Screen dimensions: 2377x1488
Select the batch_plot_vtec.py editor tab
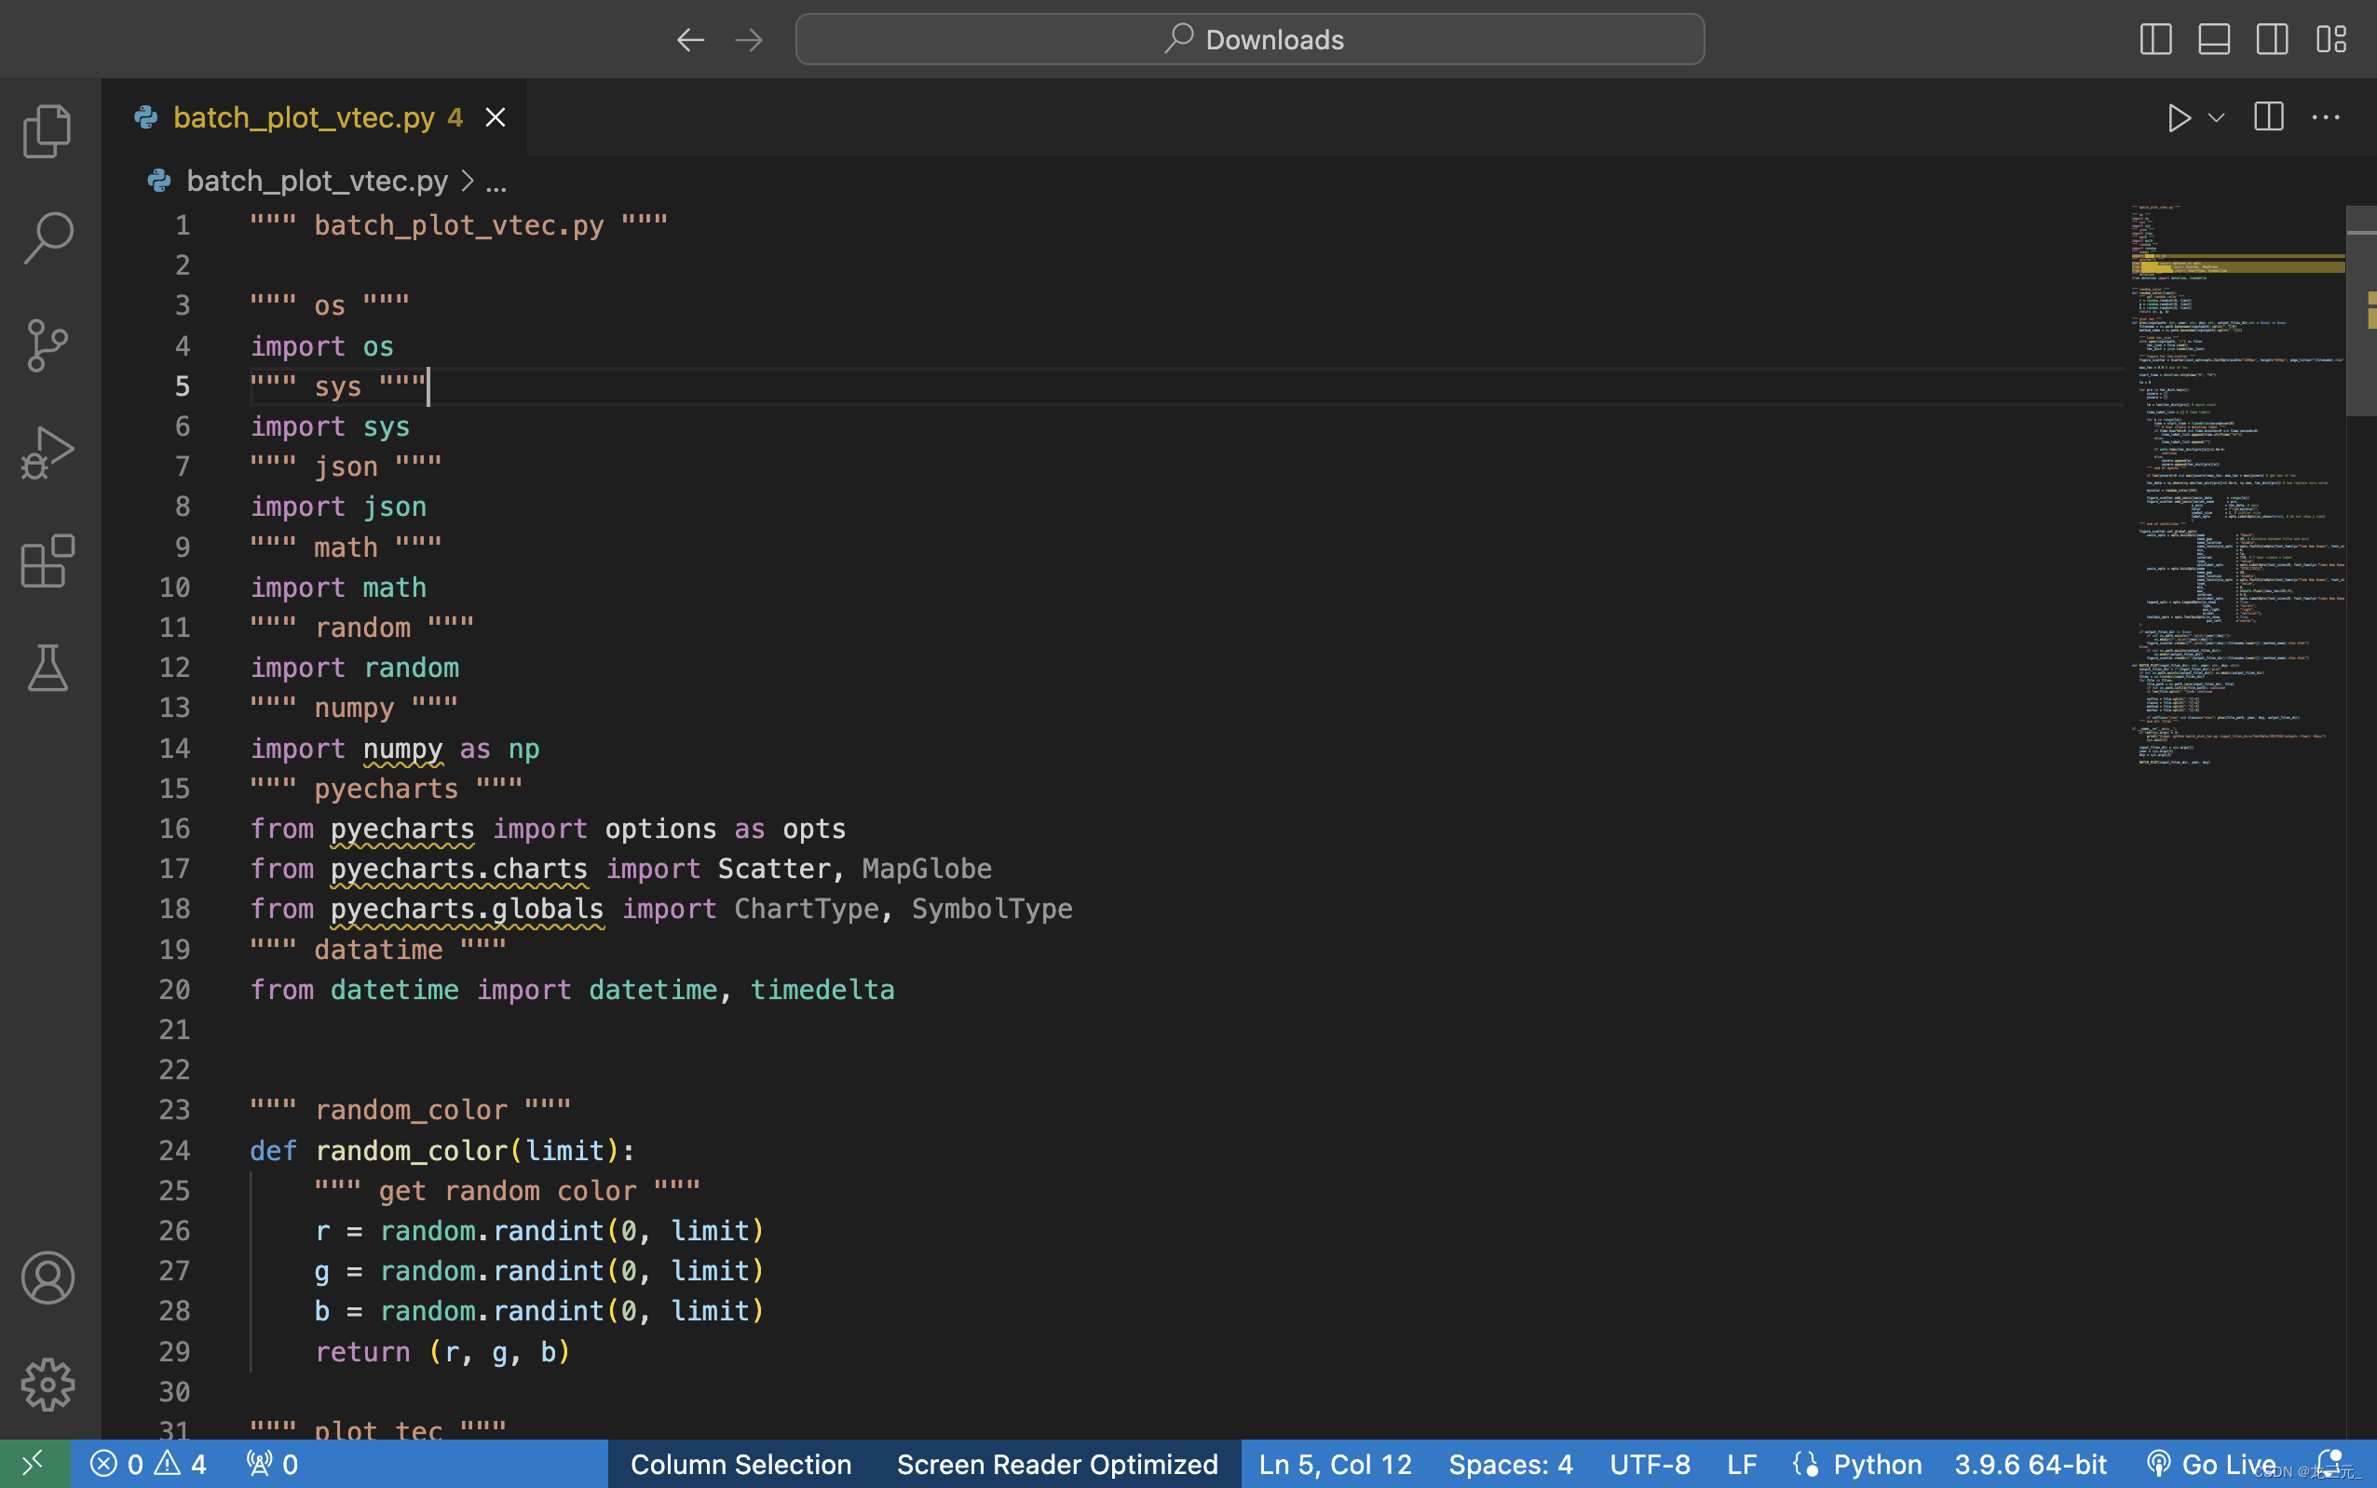click(303, 118)
